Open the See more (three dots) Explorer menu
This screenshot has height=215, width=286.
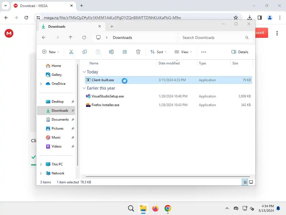coord(204,52)
